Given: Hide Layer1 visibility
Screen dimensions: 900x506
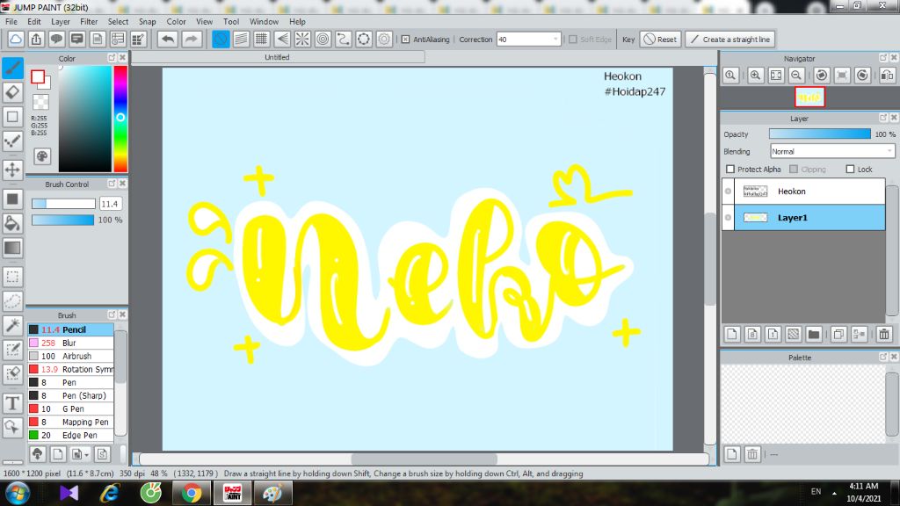Looking at the screenshot, I should tap(728, 218).
